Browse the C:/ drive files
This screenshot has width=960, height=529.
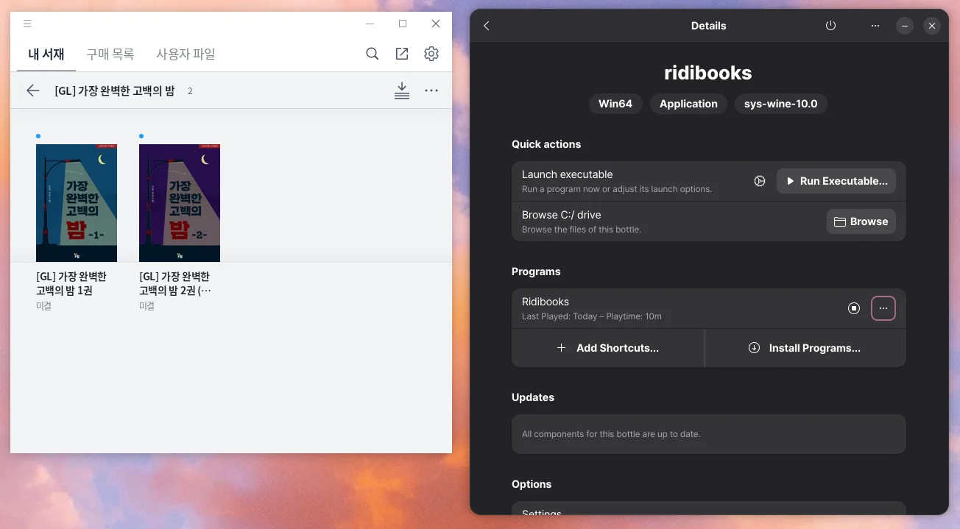pyautogui.click(x=861, y=221)
